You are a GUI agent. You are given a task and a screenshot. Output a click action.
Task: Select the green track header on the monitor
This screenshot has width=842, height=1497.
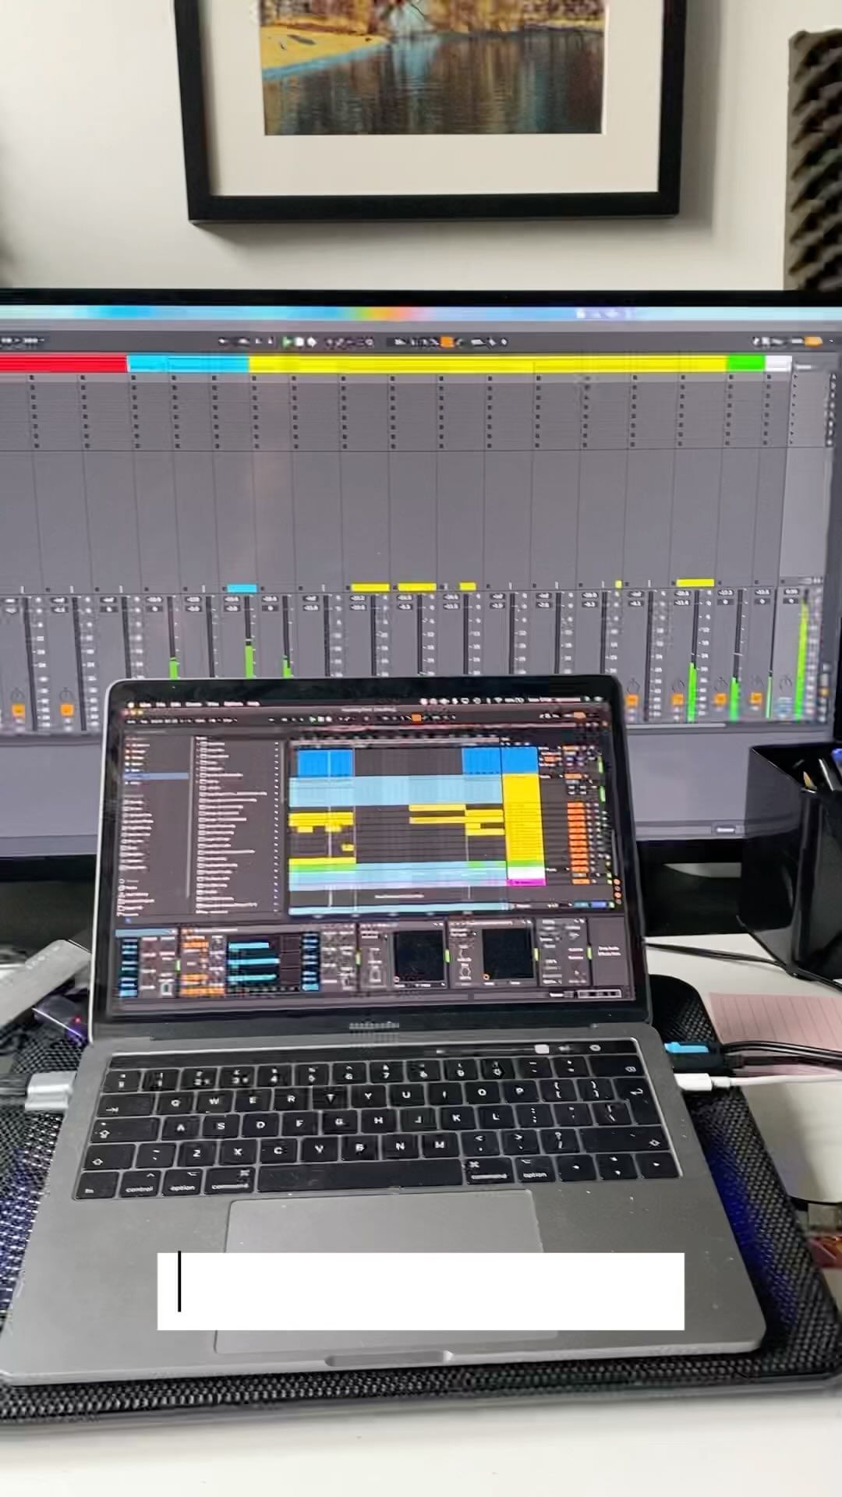745,363
